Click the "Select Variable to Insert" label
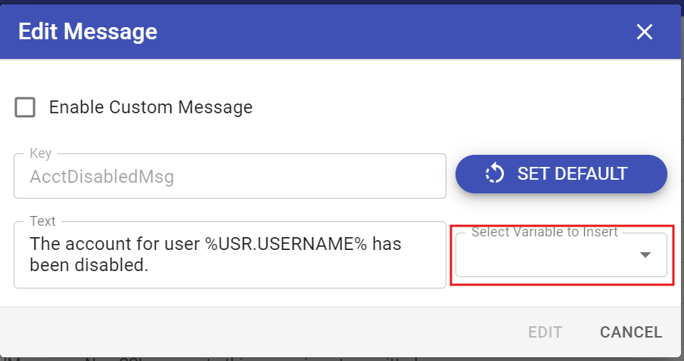The width and height of the screenshot is (684, 361). pyautogui.click(x=545, y=232)
